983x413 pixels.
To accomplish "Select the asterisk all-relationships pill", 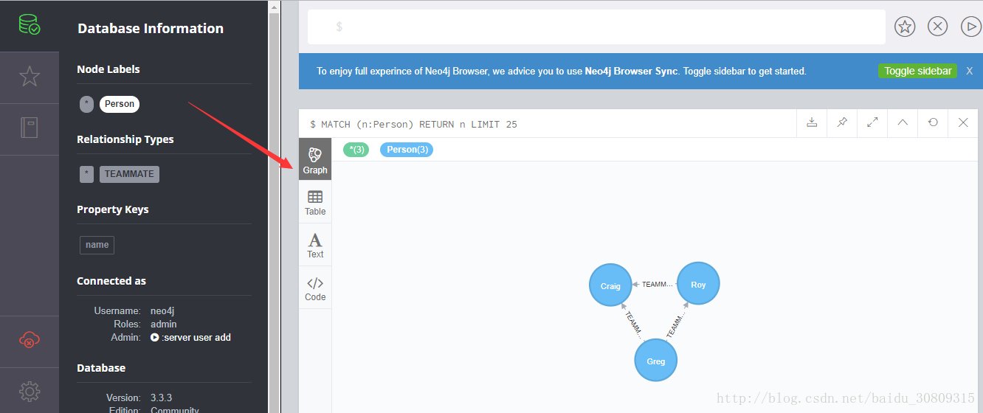I will point(87,174).
